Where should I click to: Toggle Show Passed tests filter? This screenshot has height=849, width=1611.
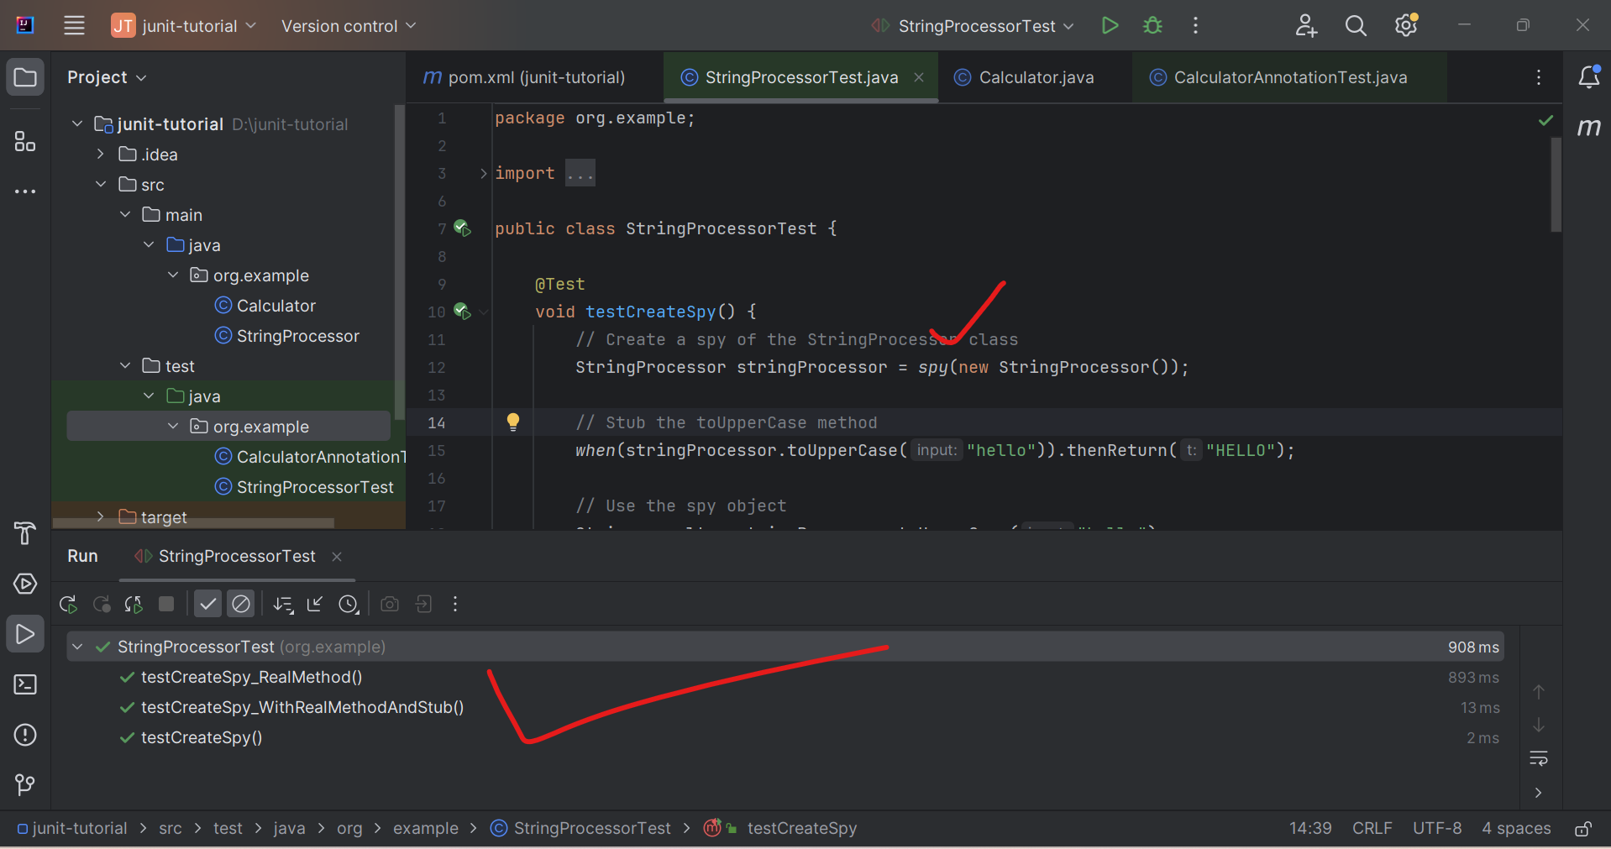coord(207,605)
